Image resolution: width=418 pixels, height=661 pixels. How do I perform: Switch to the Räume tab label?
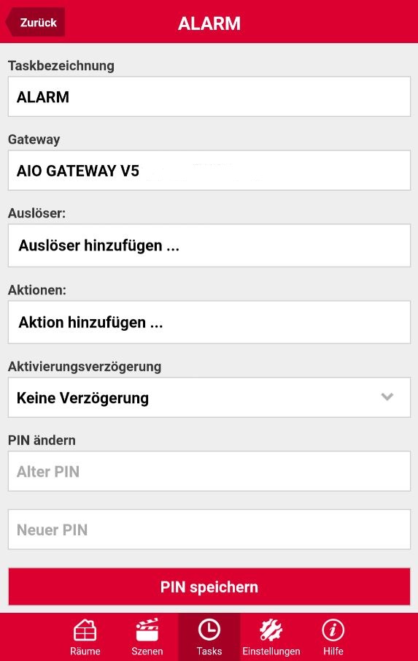pos(85,651)
